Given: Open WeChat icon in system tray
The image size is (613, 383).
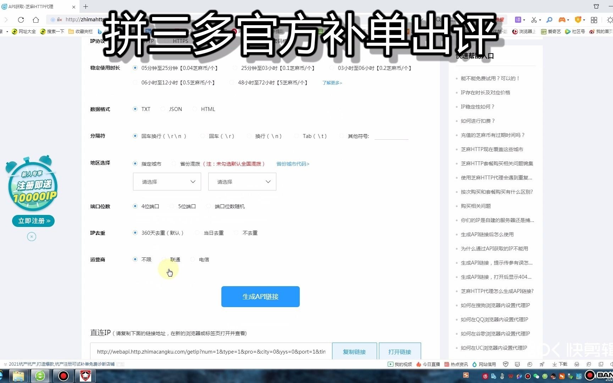Looking at the screenshot, I should 536,376.
